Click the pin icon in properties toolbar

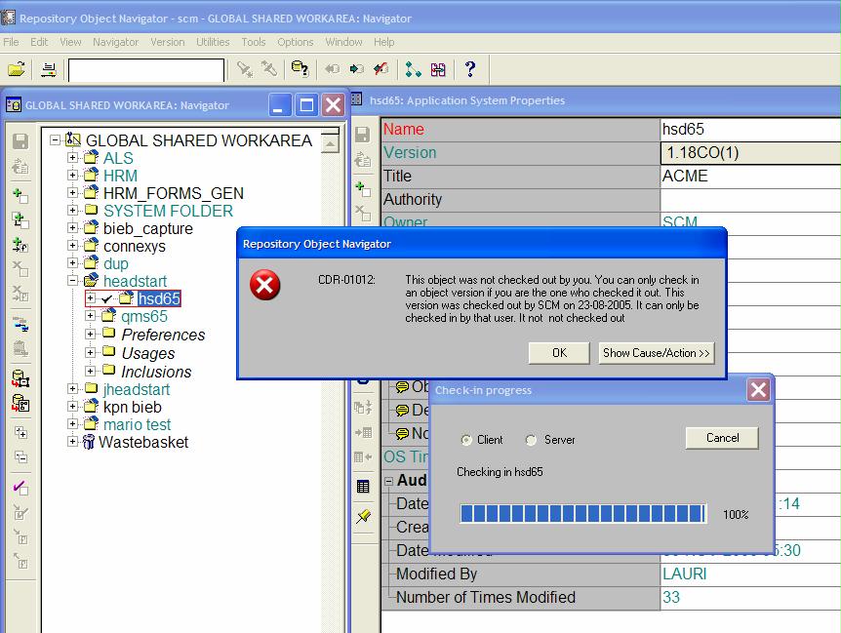(363, 516)
